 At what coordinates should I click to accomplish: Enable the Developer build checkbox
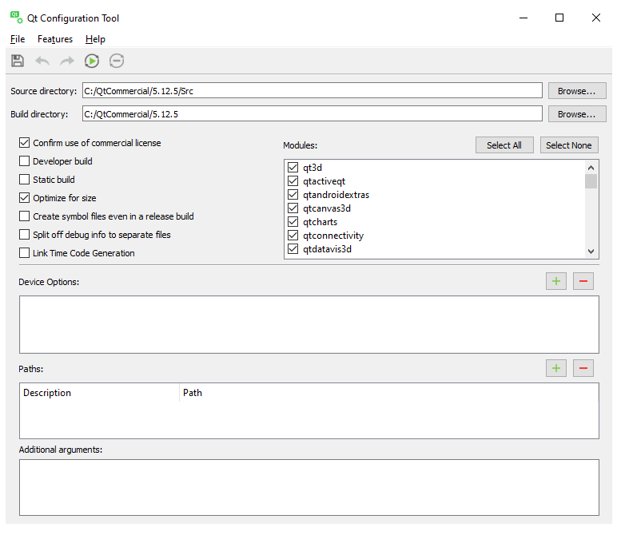[x=25, y=161]
